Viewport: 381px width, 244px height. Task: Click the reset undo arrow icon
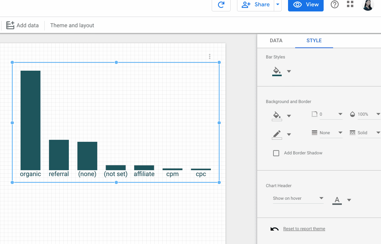click(274, 229)
